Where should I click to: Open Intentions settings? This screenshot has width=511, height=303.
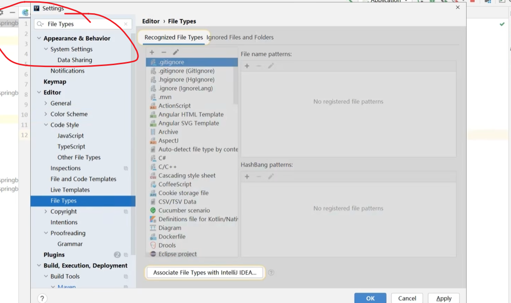(x=64, y=222)
